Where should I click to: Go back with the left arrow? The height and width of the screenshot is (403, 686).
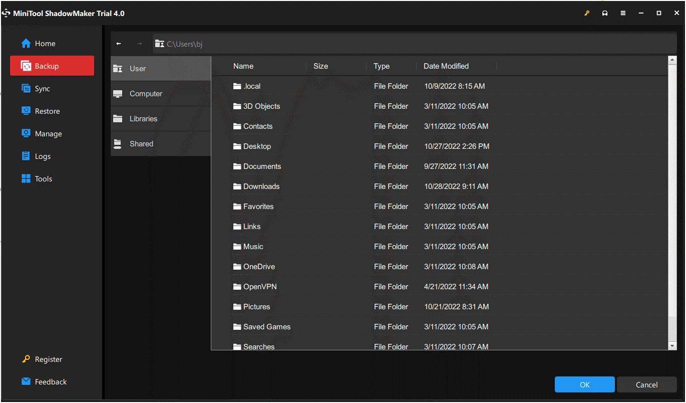click(119, 44)
